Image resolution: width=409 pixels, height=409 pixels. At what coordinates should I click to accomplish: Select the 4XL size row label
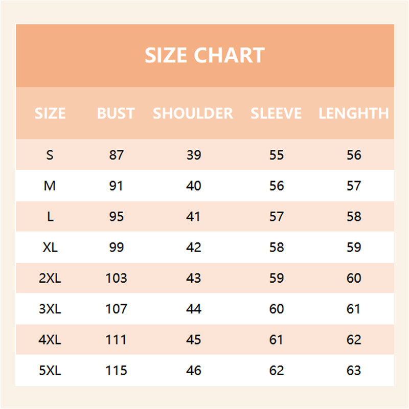pos(50,339)
